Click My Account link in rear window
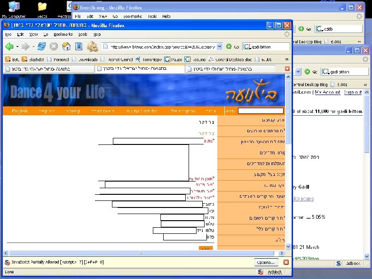 pyautogui.click(x=327, y=92)
